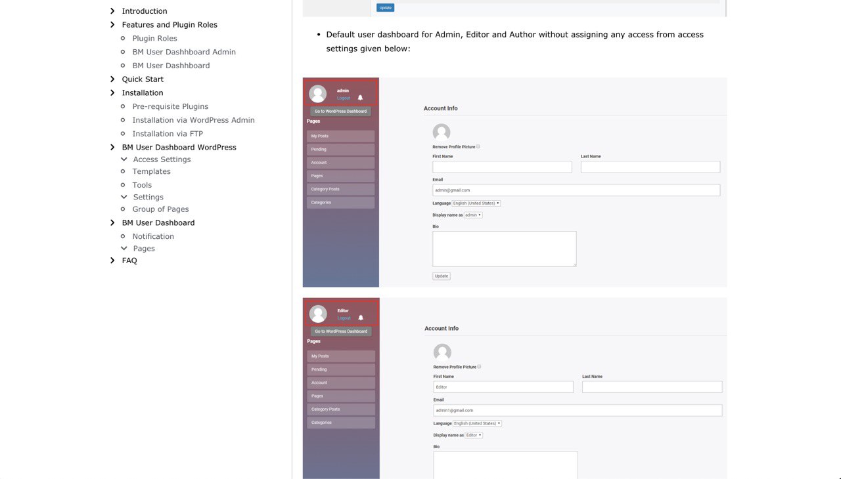Expand the Introduction section chevron
The image size is (841, 479).
[x=112, y=11]
